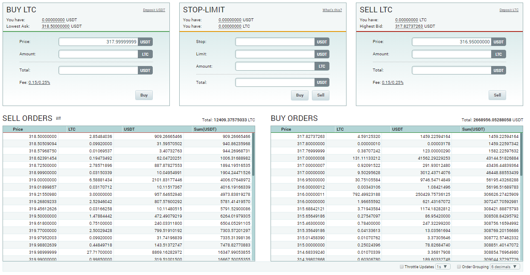
Task: Toggle the Order Grouping checkbox
Action: coord(459,267)
